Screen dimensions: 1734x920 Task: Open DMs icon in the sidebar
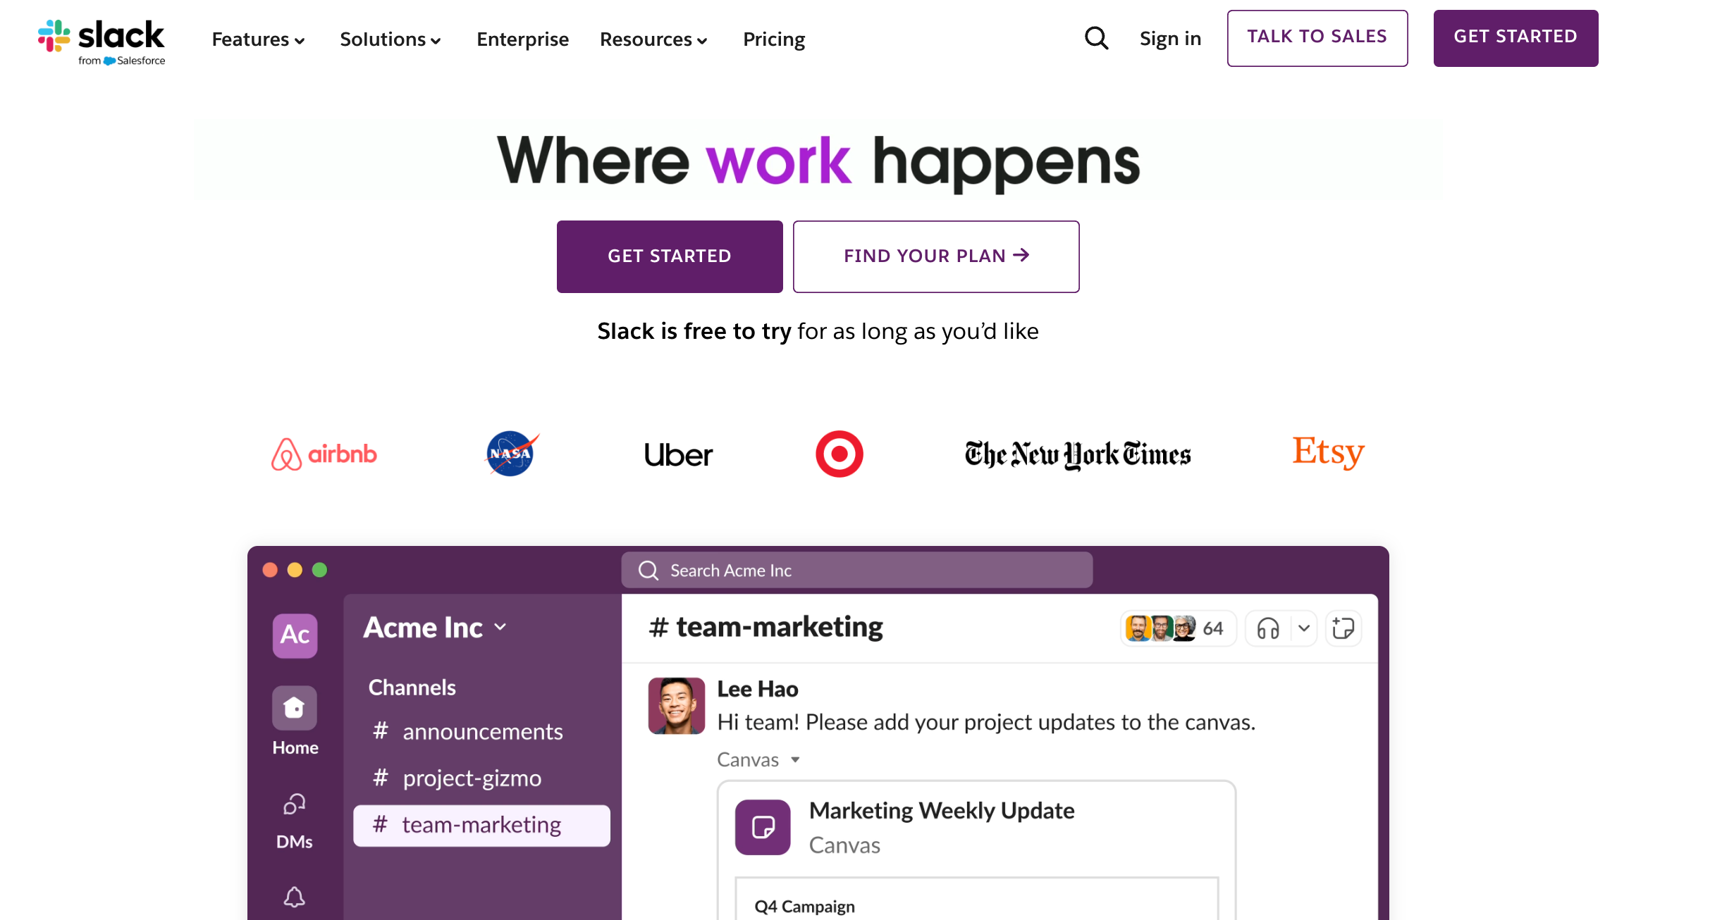295,804
